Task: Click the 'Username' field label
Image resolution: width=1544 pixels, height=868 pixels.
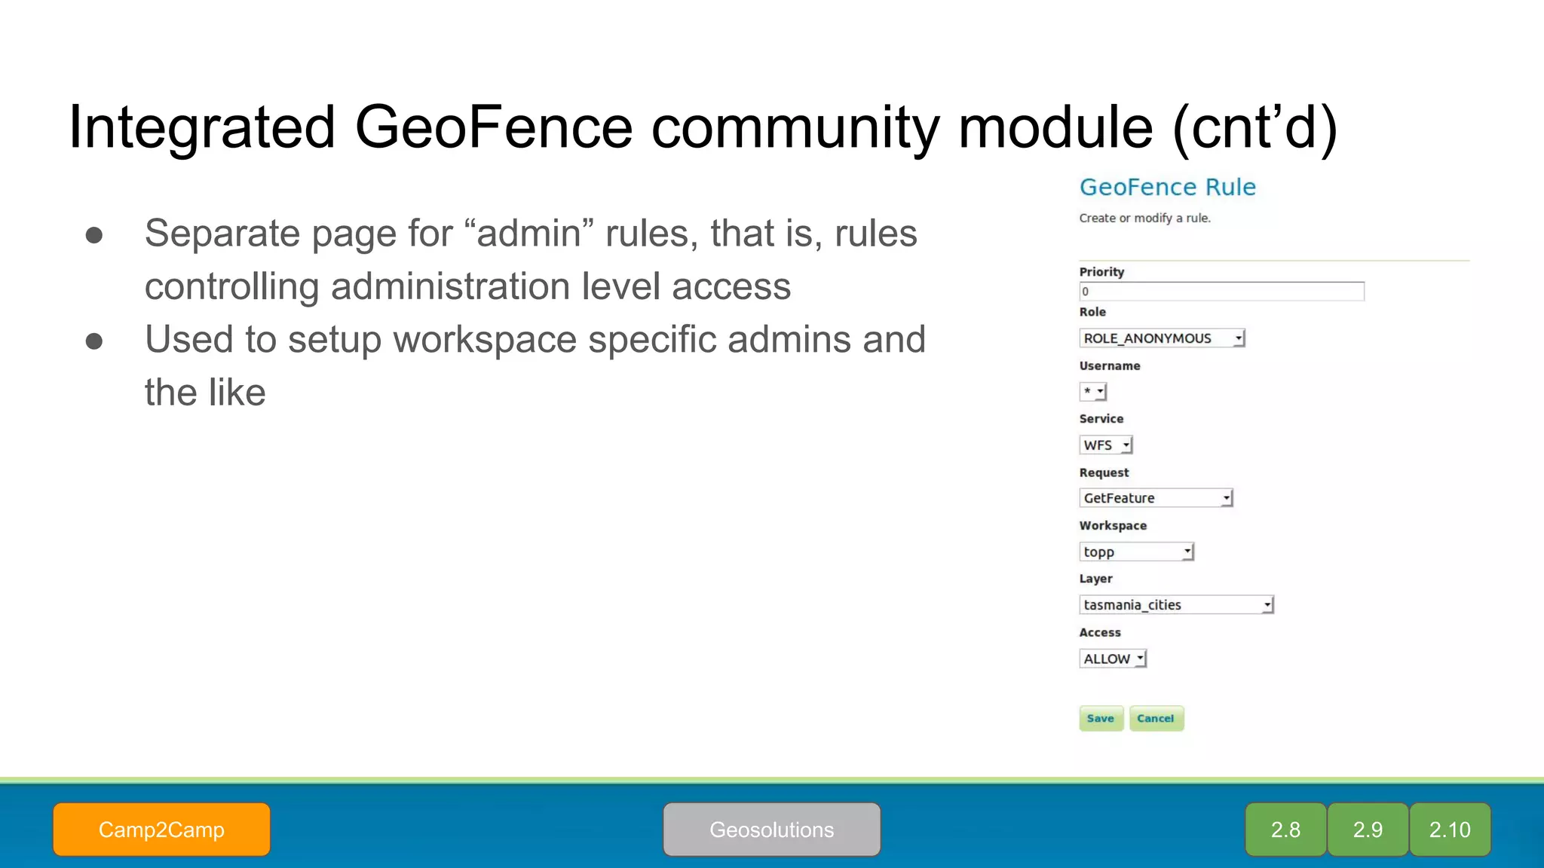Action: [x=1110, y=365]
